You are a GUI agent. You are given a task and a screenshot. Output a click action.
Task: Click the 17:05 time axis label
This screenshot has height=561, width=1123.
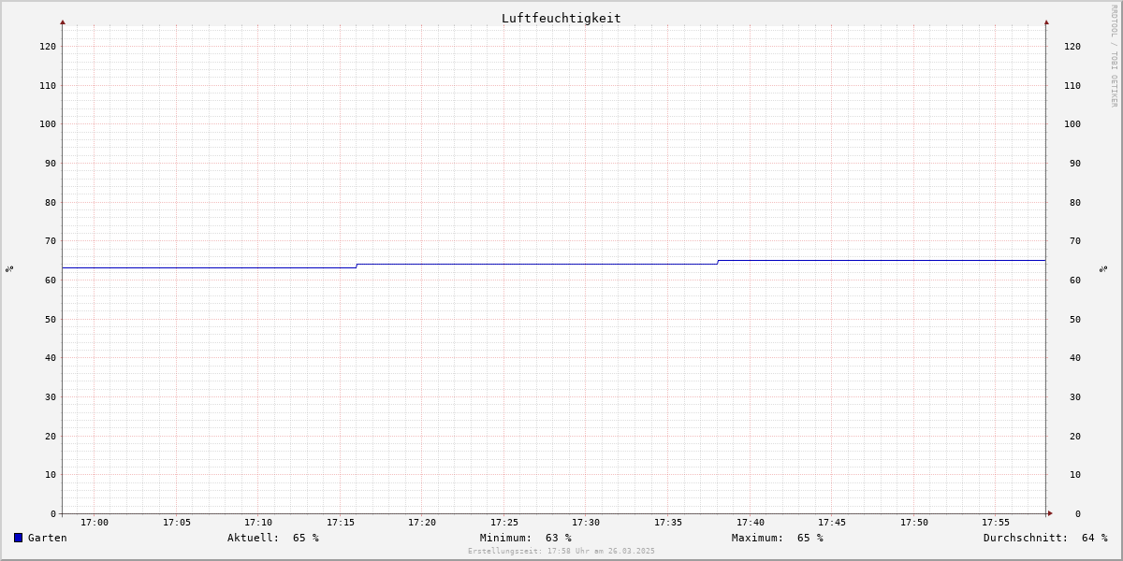coord(177,523)
